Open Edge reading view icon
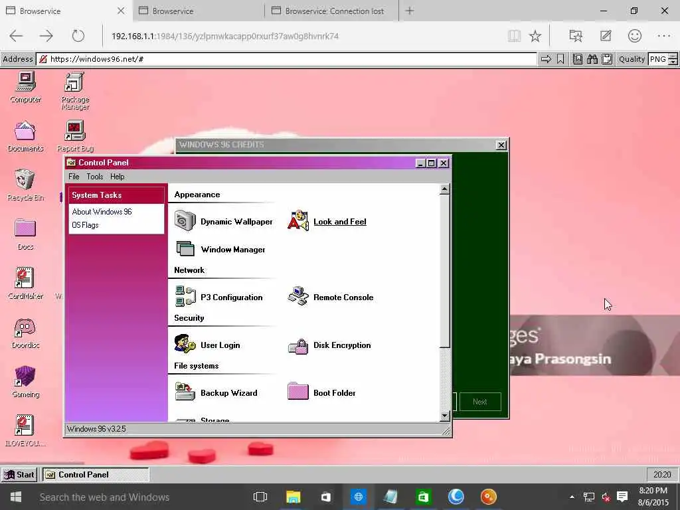The width and height of the screenshot is (680, 510). pos(515,36)
